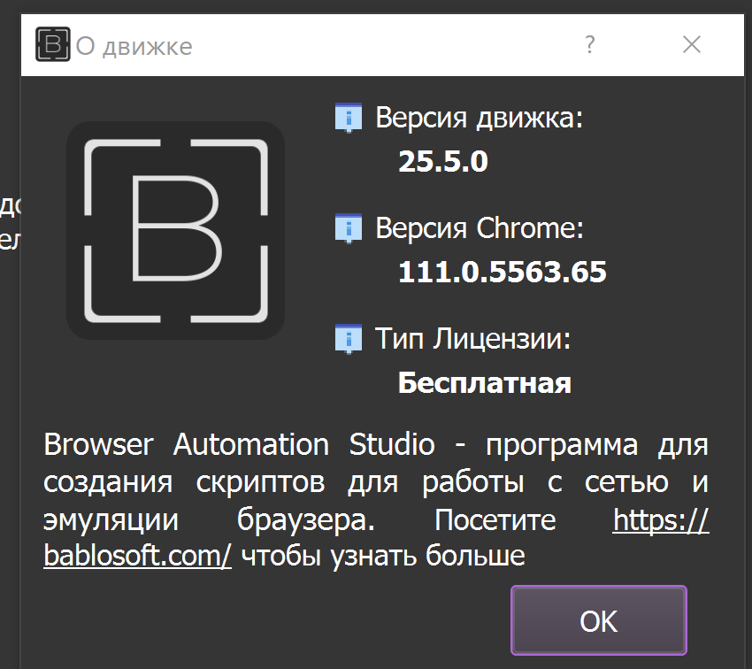The width and height of the screenshot is (752, 669).
Task: Click the Бесплатная license type label
Action: pyautogui.click(x=485, y=383)
